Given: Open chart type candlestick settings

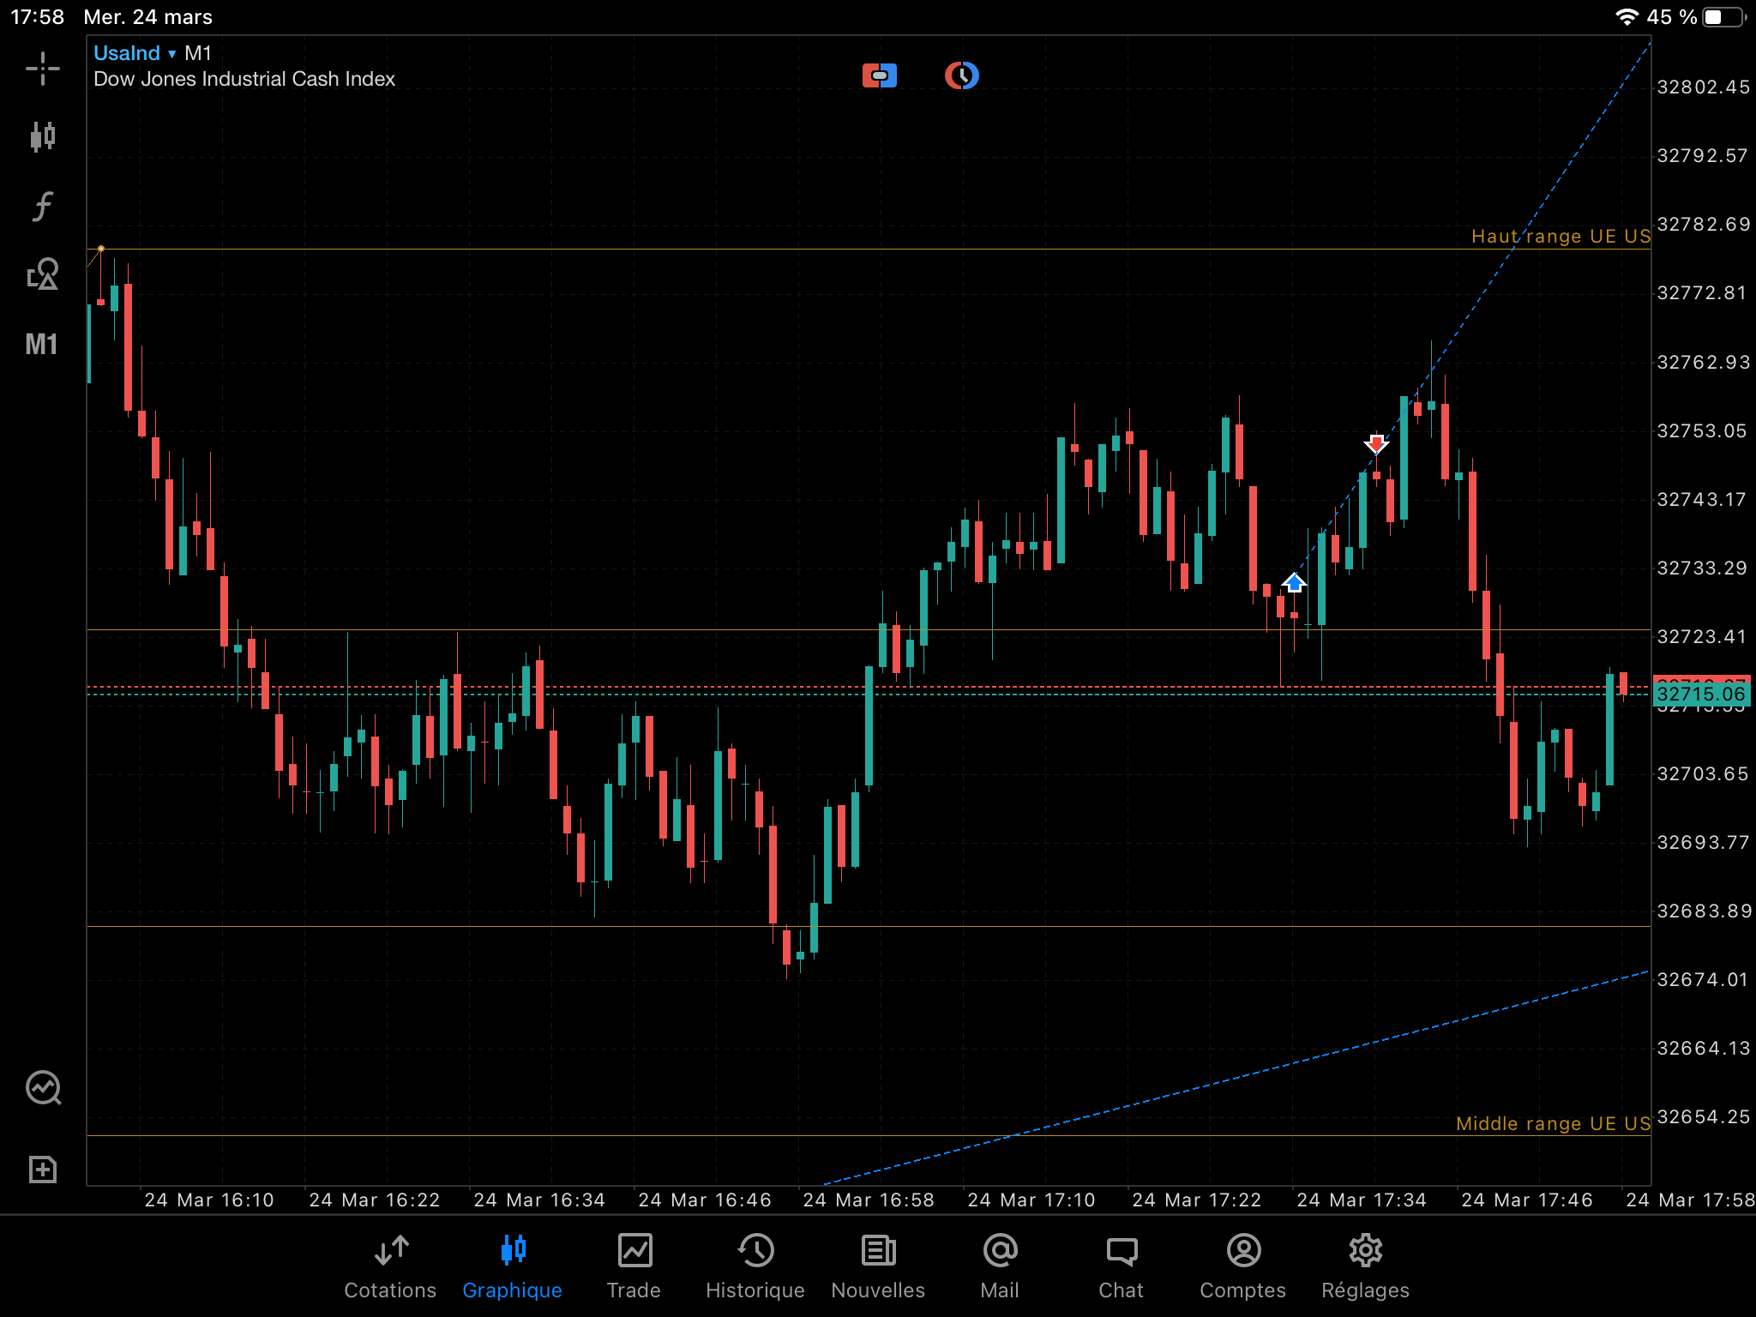Looking at the screenshot, I should click(42, 136).
